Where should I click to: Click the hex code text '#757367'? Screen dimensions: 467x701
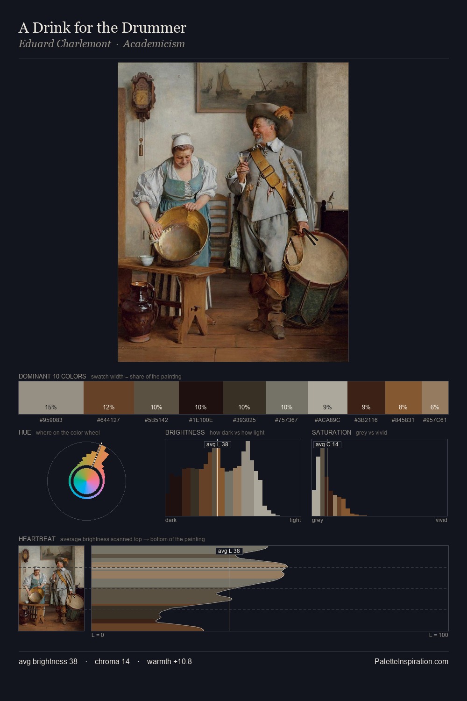point(287,420)
